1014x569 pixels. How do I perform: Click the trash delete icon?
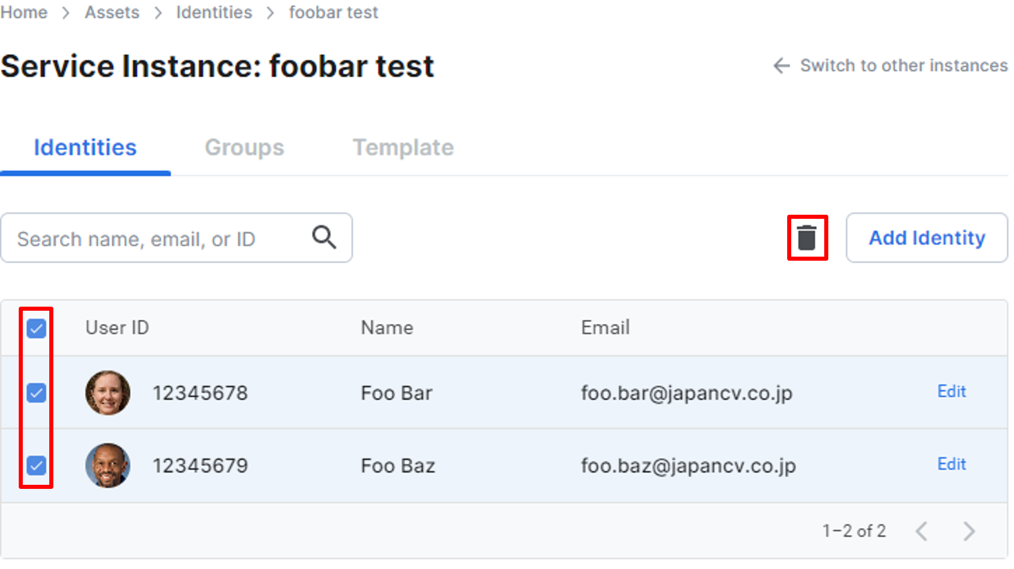tap(806, 238)
